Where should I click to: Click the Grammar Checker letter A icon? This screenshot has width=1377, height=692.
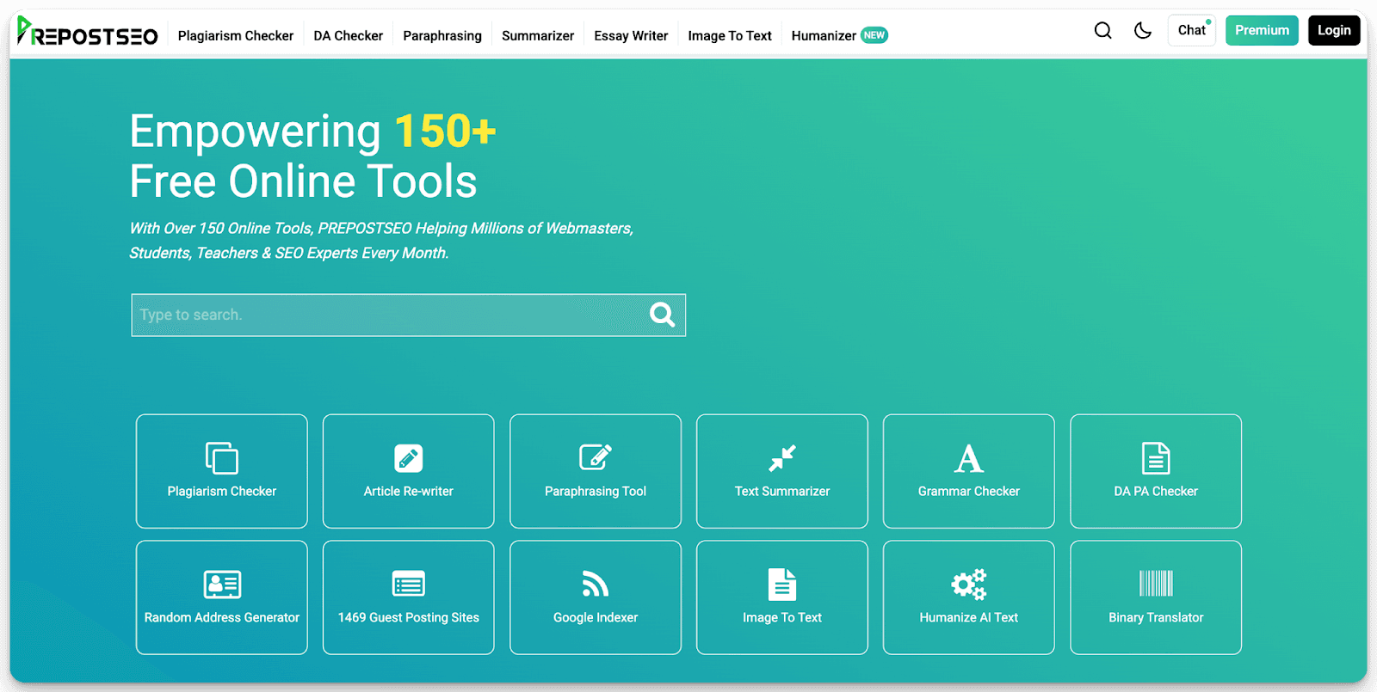tap(969, 458)
